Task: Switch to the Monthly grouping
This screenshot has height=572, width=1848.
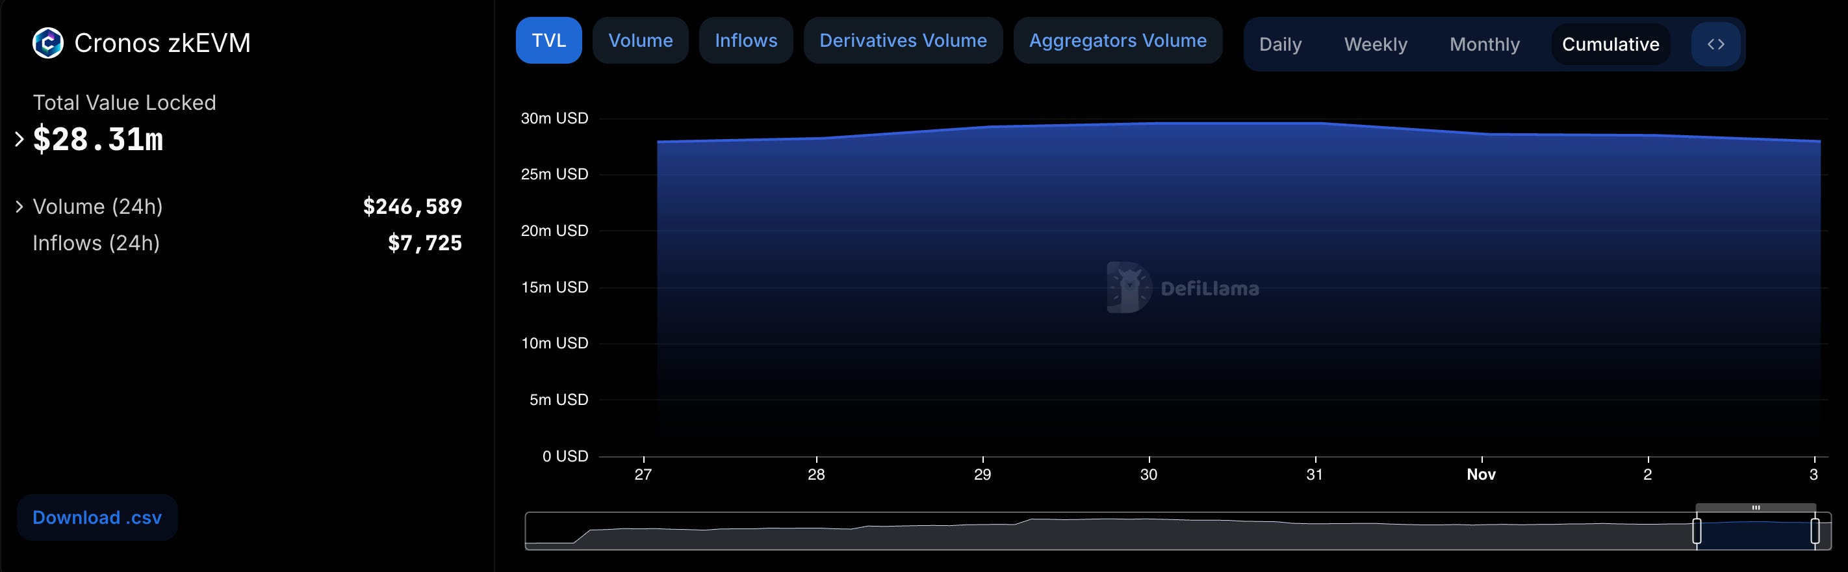Action: 1484,44
